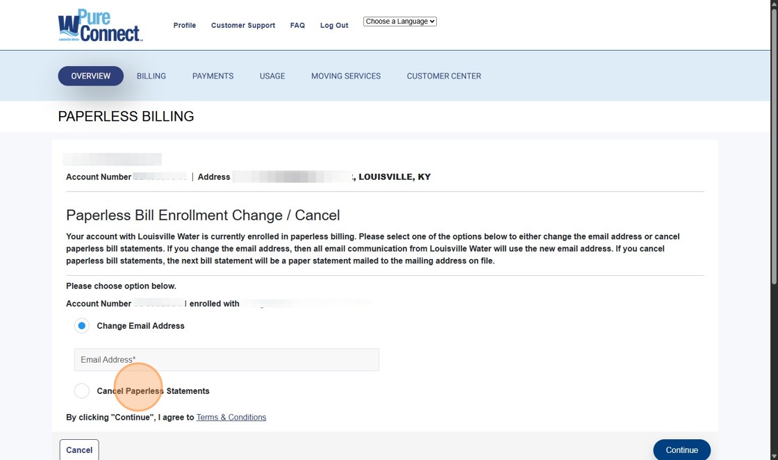The width and height of the screenshot is (778, 460).
Task: Log out of the account
Action: coord(334,26)
